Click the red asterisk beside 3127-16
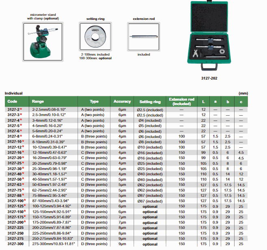The height and width of the screenshot is (250, 267). coord(24,152)
